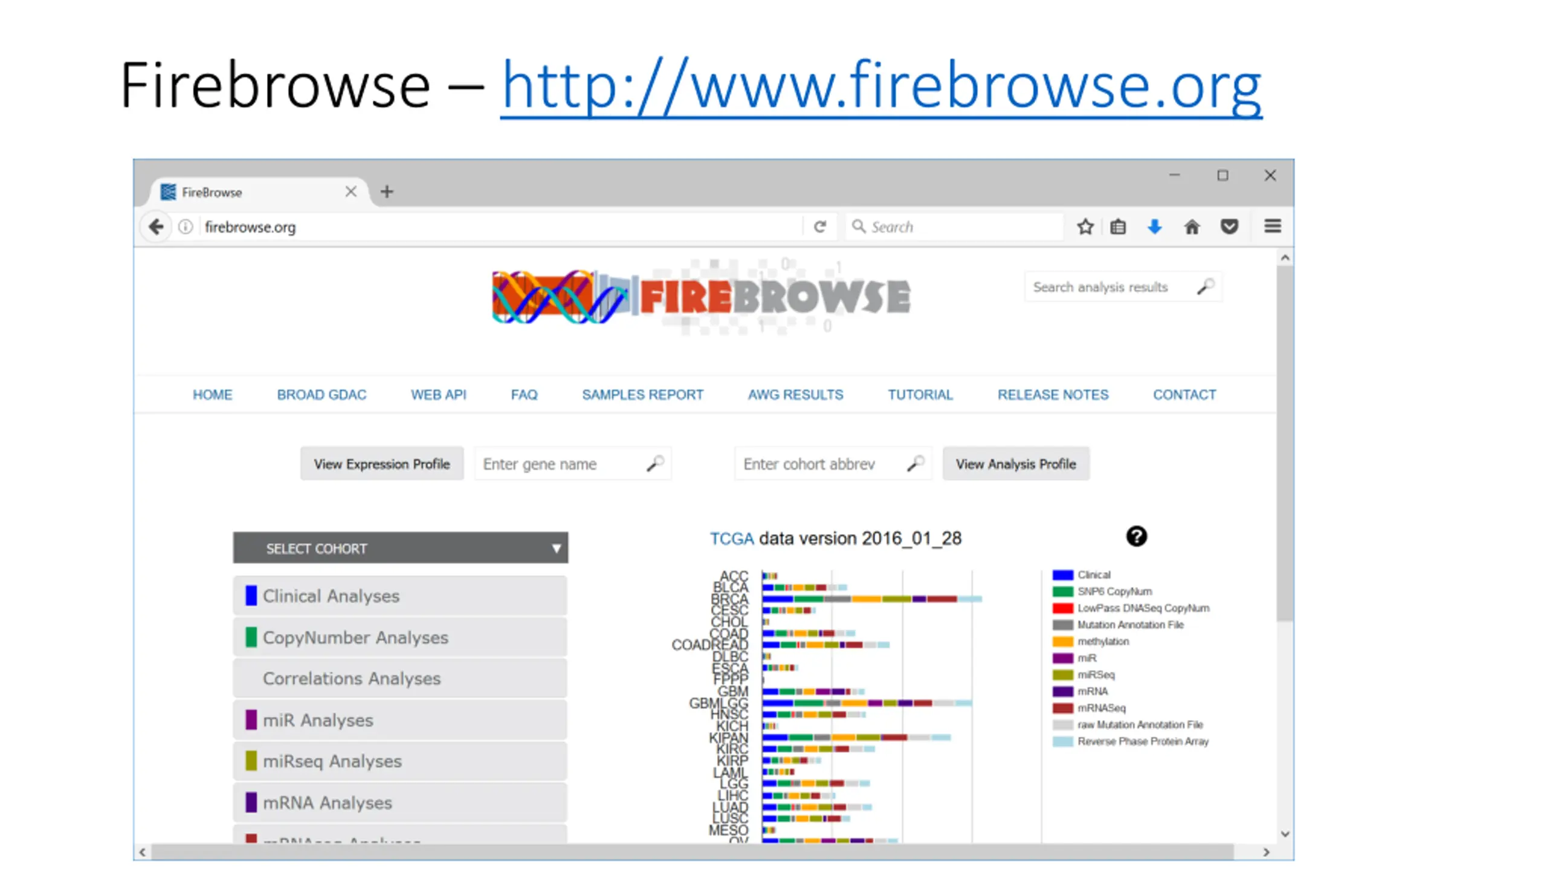Click the cohort abbrev search magnifier
The width and height of the screenshot is (1547, 870).
[916, 463]
